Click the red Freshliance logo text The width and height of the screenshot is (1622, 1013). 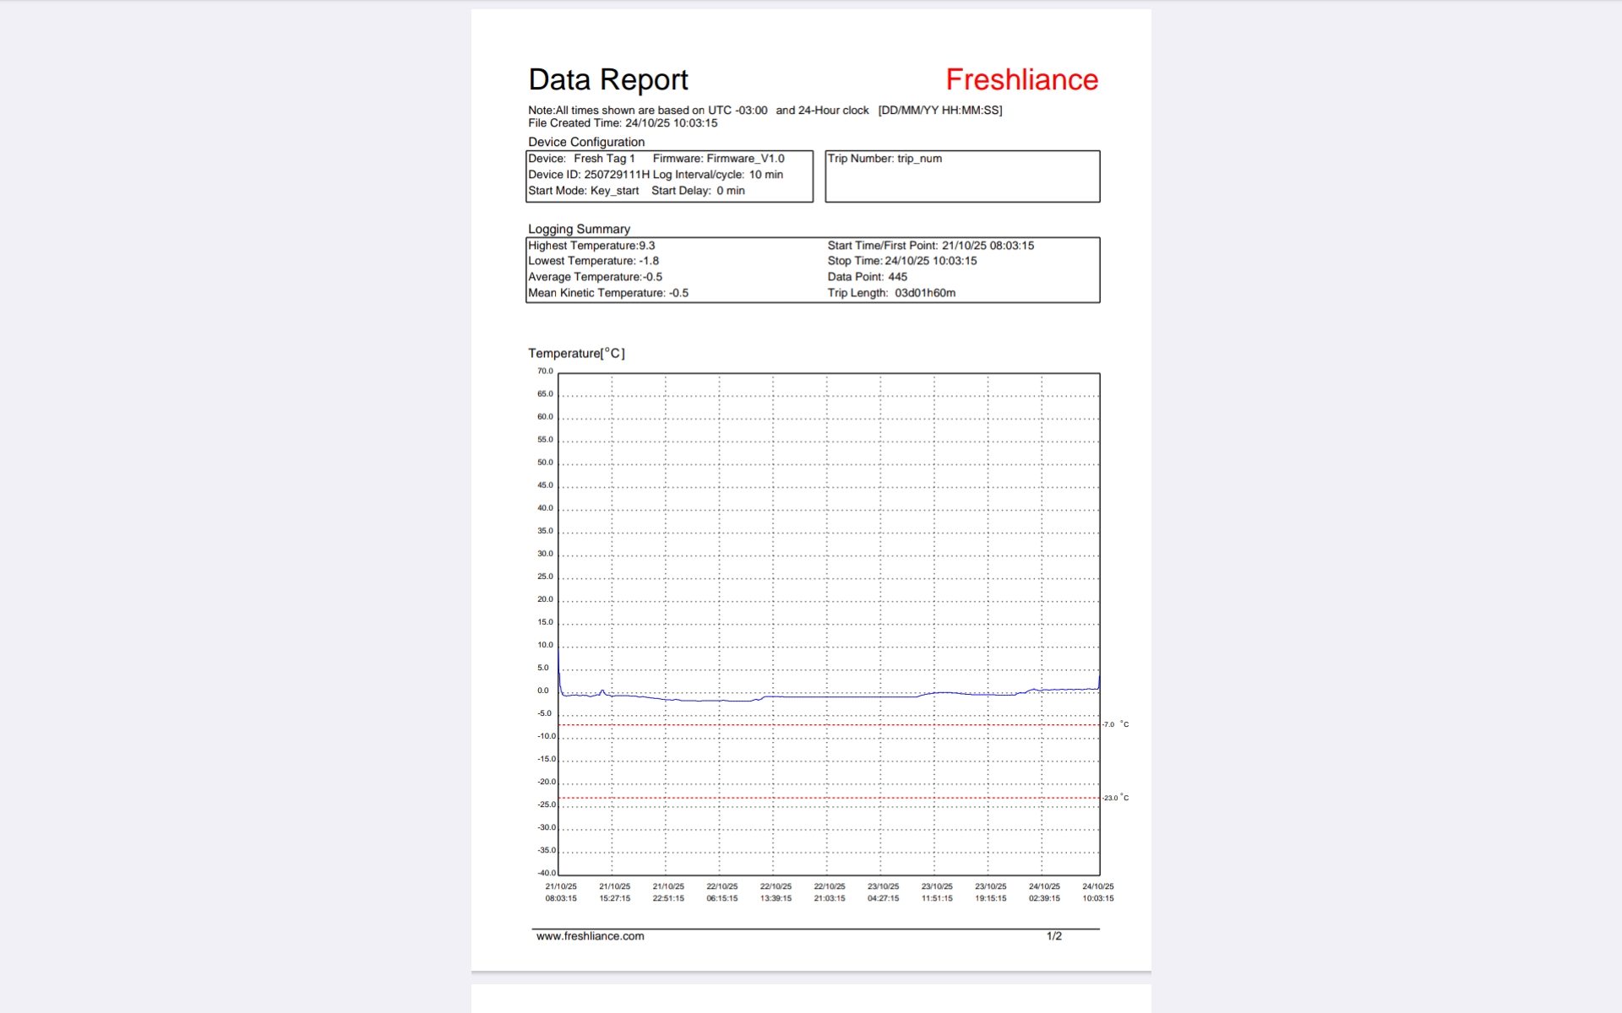click(x=1021, y=80)
